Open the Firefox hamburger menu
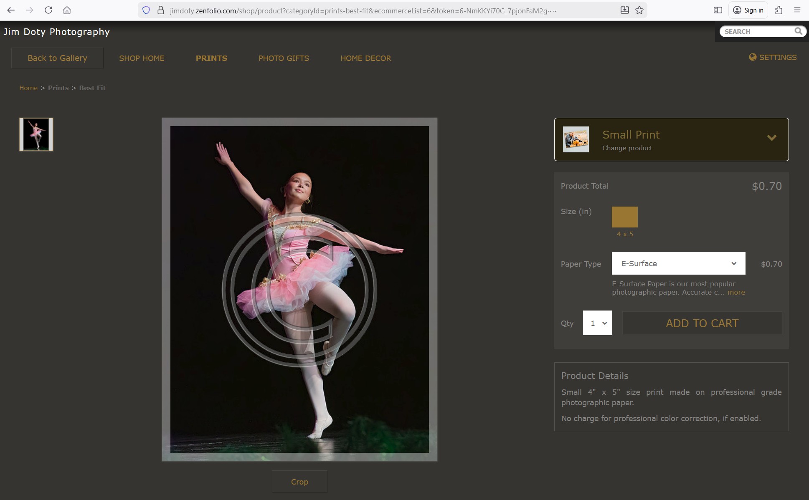 point(797,10)
